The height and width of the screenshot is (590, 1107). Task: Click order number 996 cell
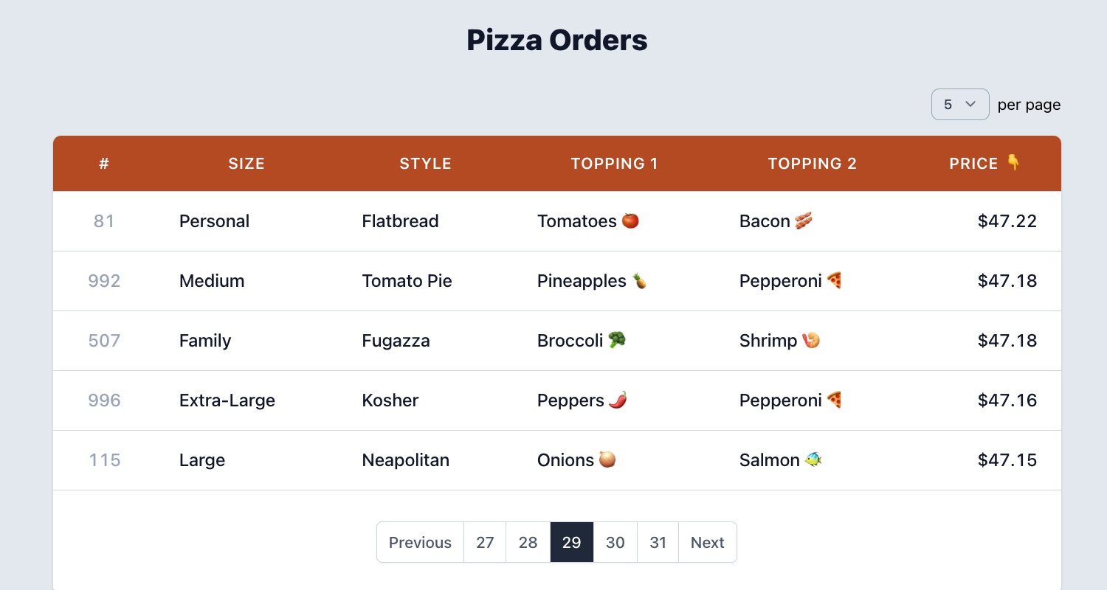click(104, 400)
